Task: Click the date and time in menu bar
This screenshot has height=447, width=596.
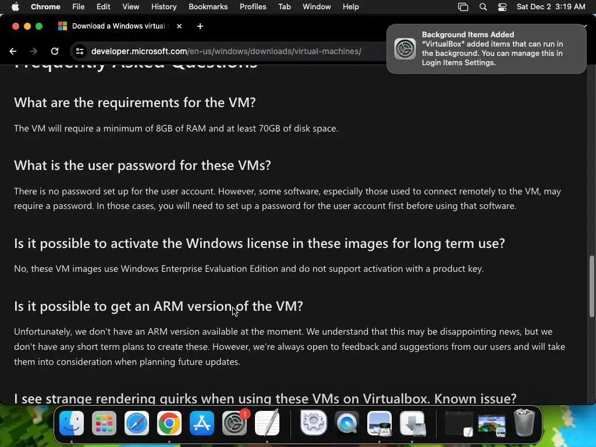Action: 551,6
